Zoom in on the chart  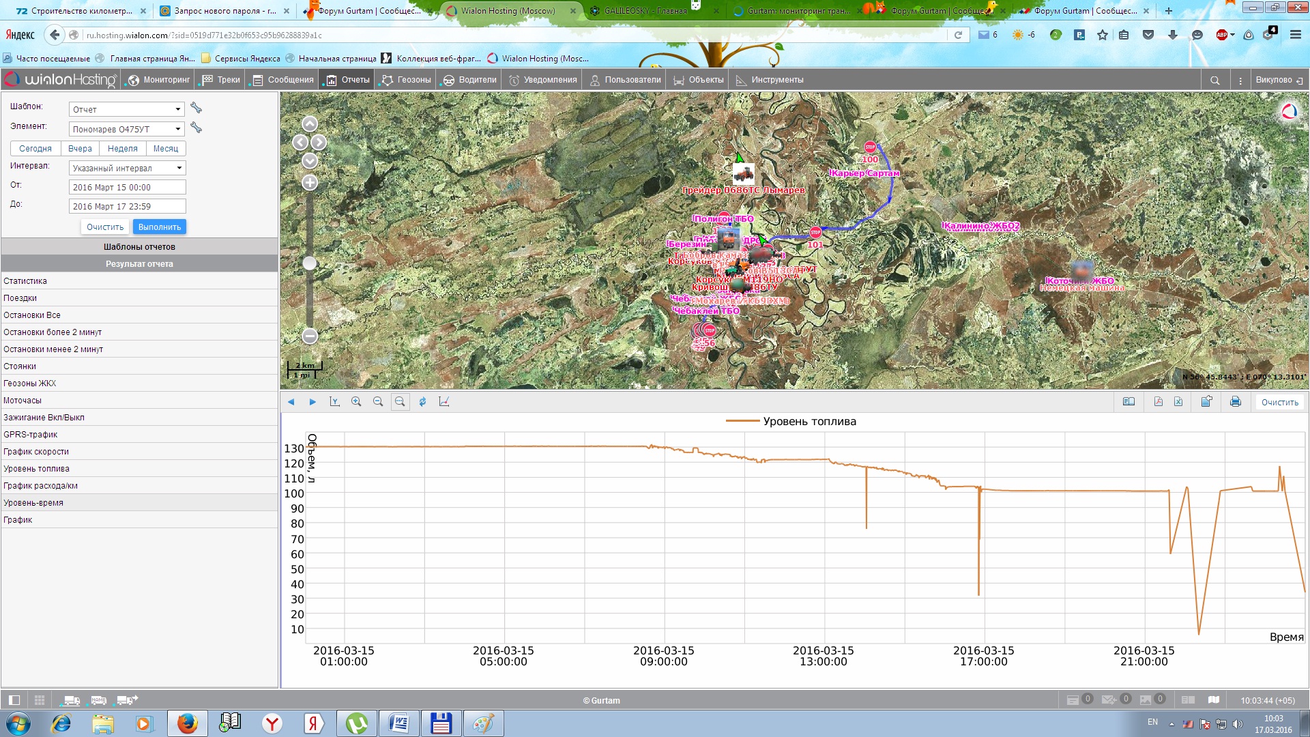click(x=356, y=402)
